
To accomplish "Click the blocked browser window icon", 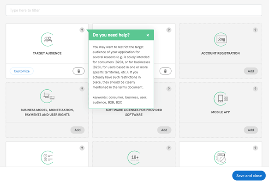I will point(221,158).
